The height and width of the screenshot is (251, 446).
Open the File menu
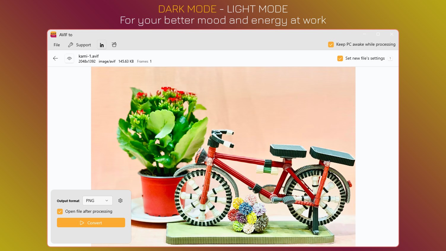(57, 45)
